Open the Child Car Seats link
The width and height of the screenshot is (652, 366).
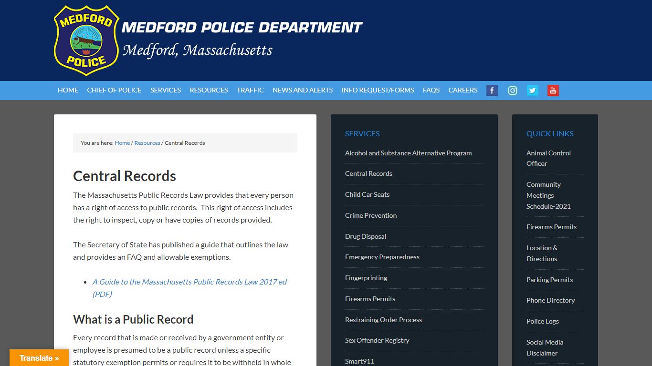pyautogui.click(x=367, y=194)
